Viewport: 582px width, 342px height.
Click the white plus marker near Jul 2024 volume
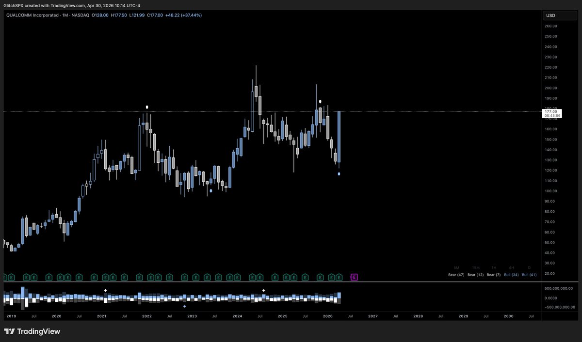click(x=263, y=290)
